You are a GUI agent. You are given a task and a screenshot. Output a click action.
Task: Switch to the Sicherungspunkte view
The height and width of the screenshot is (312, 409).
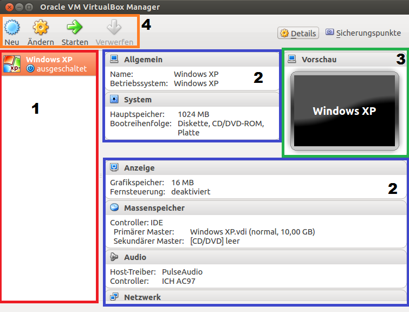(363, 33)
